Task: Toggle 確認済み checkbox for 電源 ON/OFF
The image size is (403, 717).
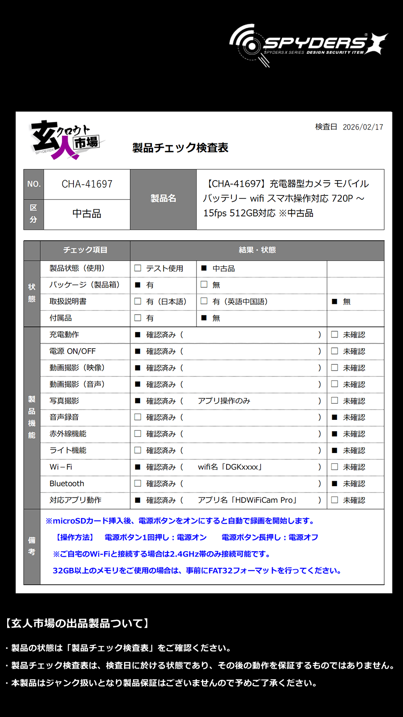Action: coord(138,351)
